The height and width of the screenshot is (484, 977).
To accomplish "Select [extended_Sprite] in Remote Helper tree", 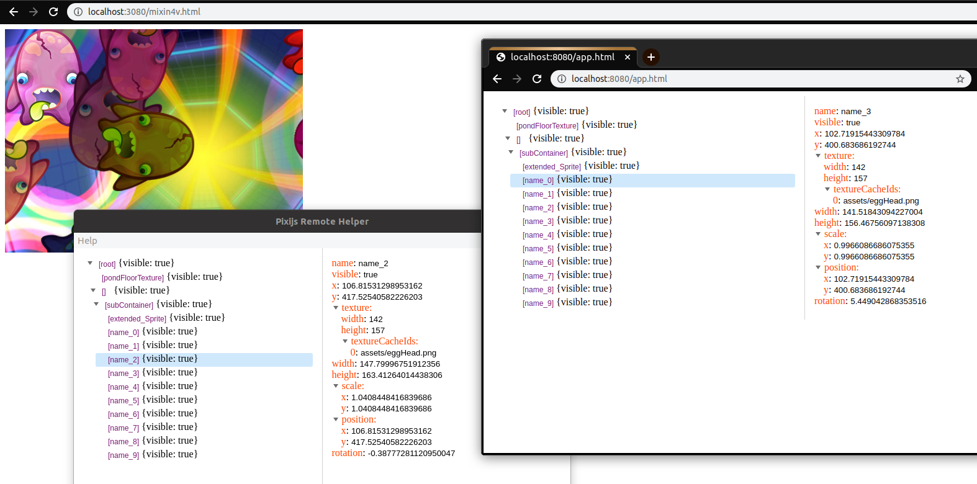I will coord(137,318).
